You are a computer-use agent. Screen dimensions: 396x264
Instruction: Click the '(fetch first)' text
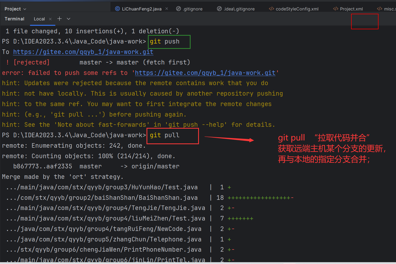pos(166,62)
